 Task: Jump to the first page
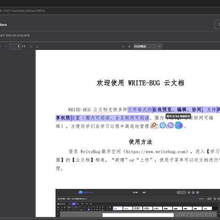click(31, 46)
